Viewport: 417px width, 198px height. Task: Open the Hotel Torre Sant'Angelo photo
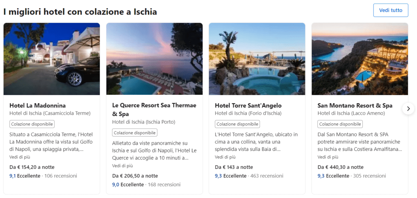coord(257,59)
